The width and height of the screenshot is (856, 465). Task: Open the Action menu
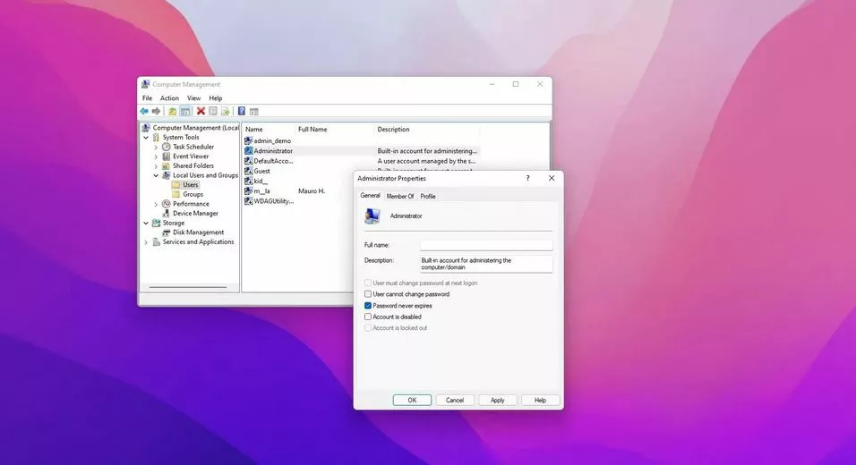(169, 98)
